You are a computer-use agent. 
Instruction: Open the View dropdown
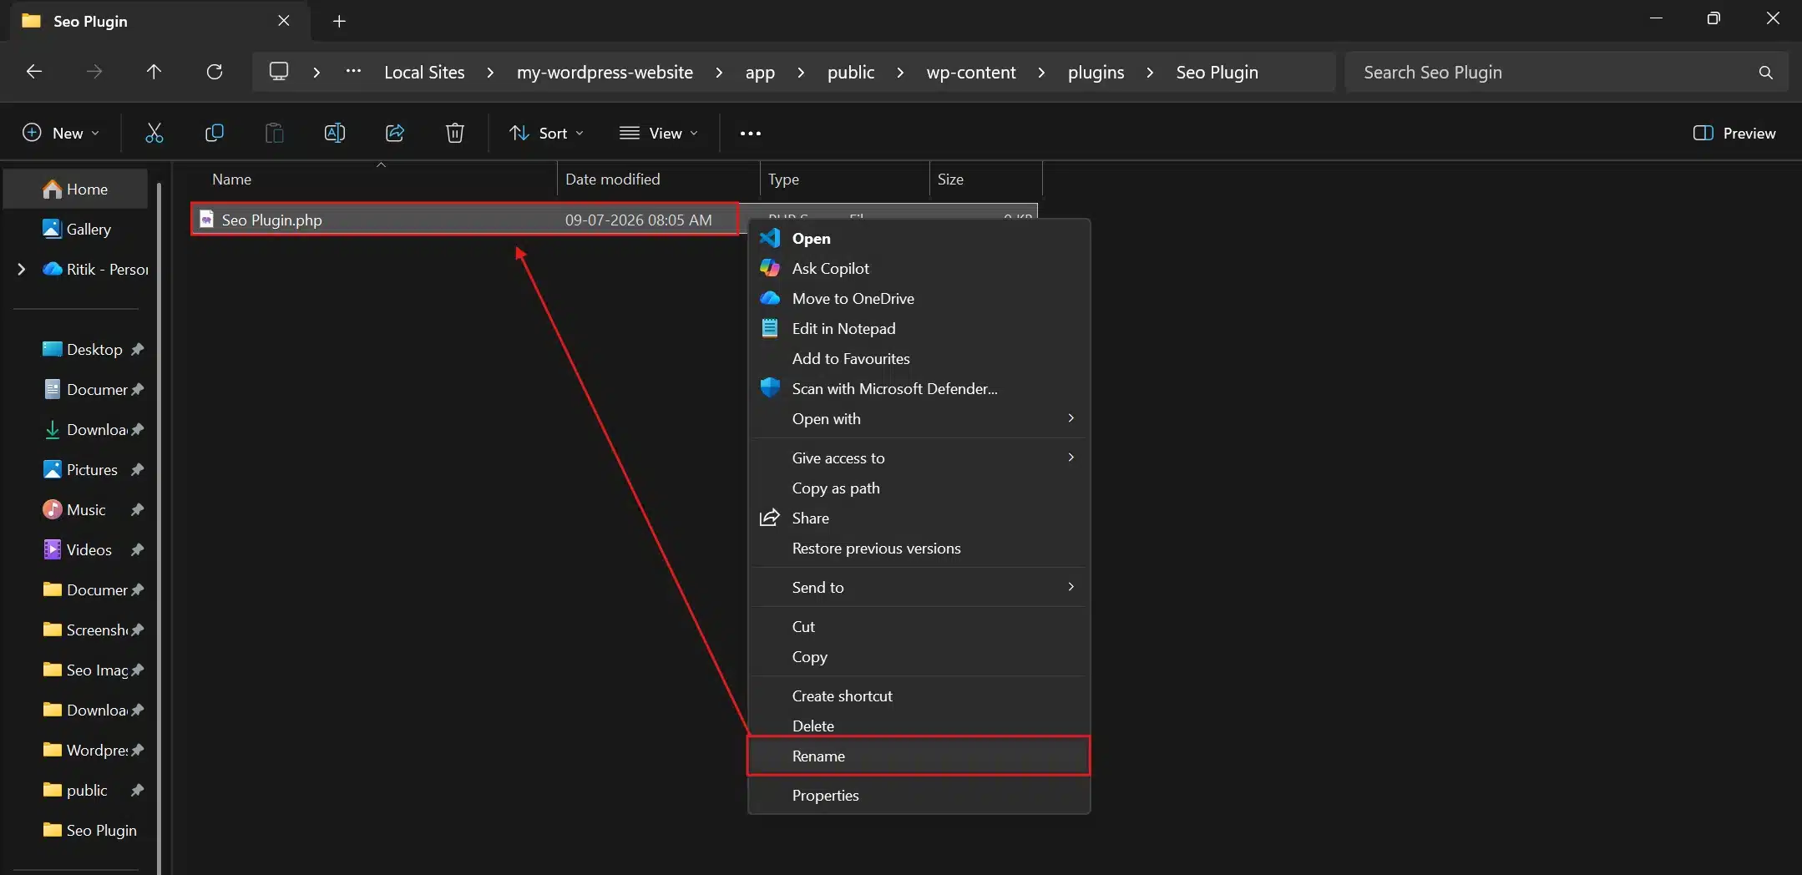659,133
